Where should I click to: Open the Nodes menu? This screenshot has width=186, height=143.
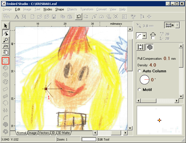tap(48, 9)
